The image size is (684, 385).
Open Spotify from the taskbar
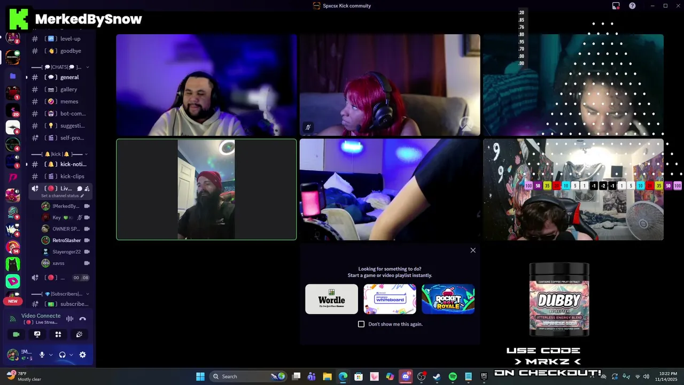pos(453,376)
